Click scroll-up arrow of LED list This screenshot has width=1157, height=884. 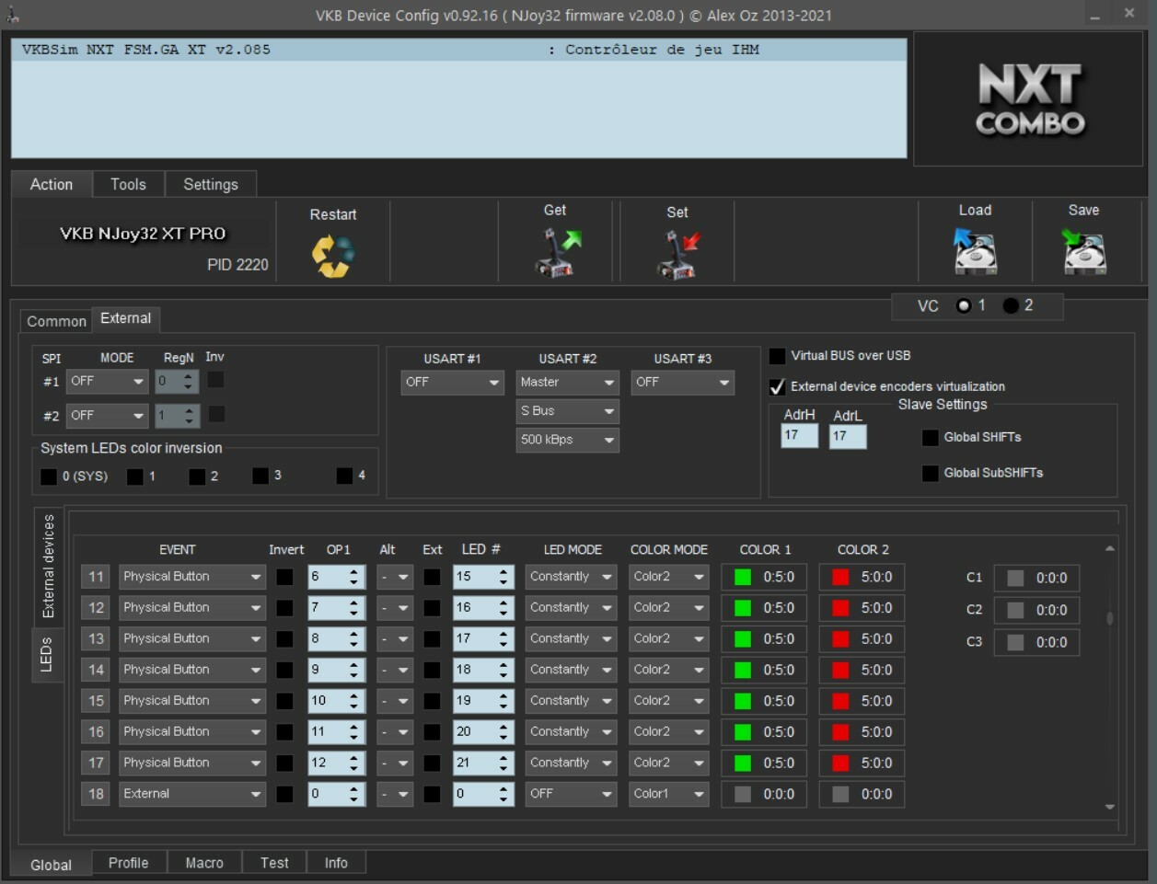coord(1109,549)
